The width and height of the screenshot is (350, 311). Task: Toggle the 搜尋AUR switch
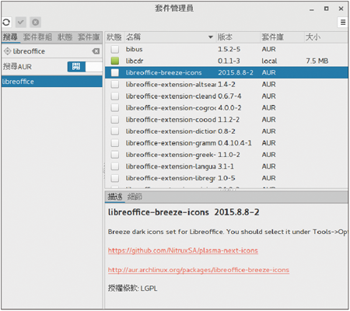coord(85,67)
